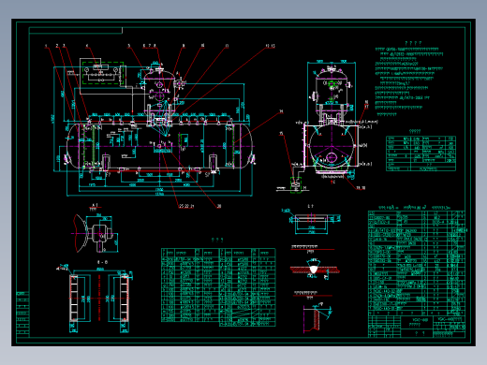Select the horizontal tank's left elliptical head
The width and height of the screenshot is (487, 365).
tap(73, 146)
